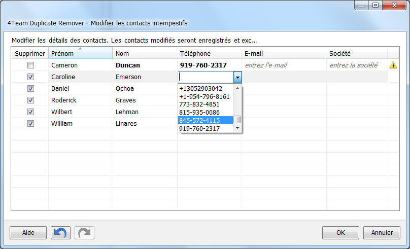This screenshot has height=249, width=410.
Task: Click the company field for Cameron
Action: tap(356, 65)
